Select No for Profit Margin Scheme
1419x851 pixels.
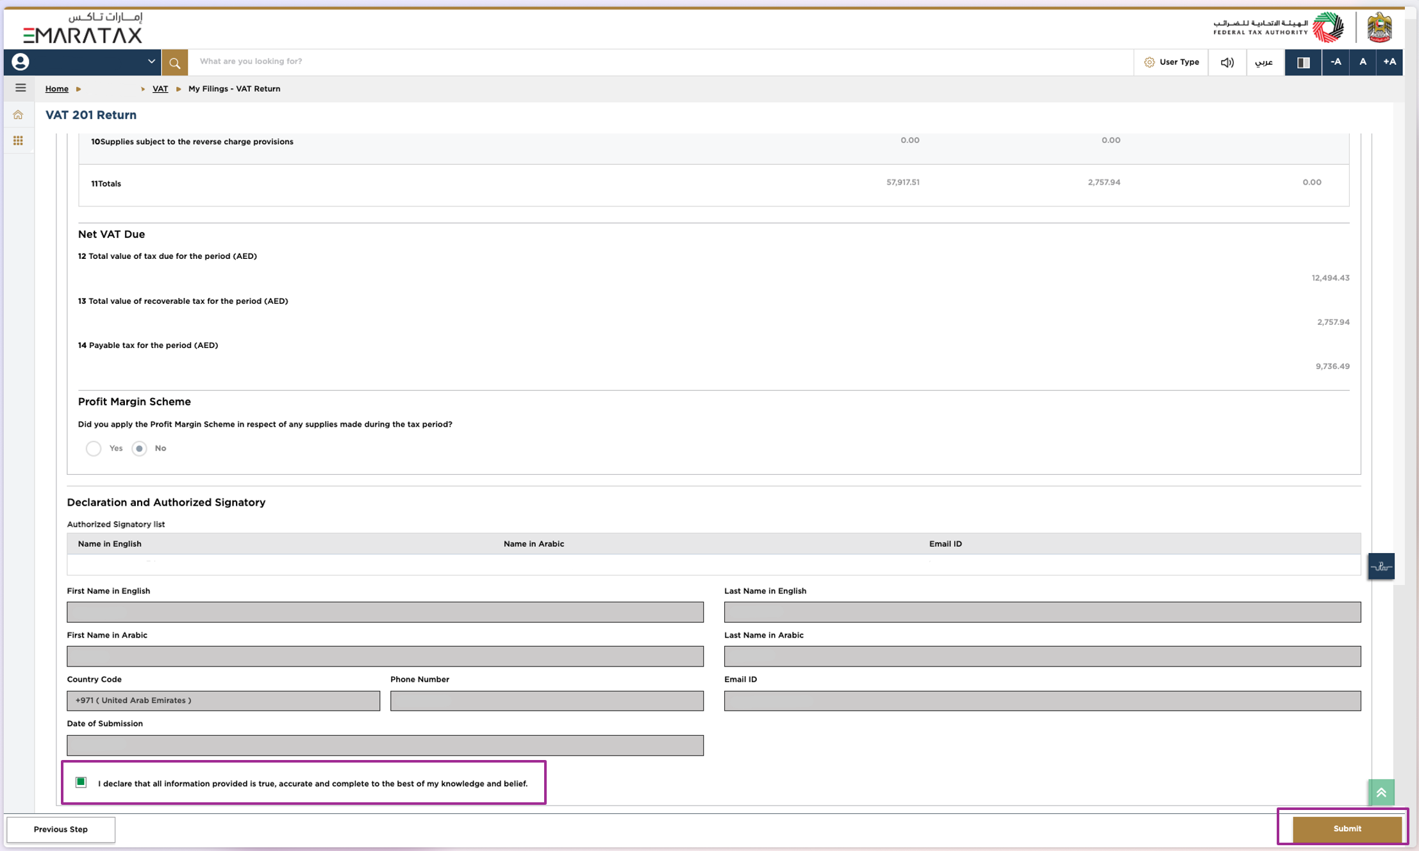click(x=139, y=449)
